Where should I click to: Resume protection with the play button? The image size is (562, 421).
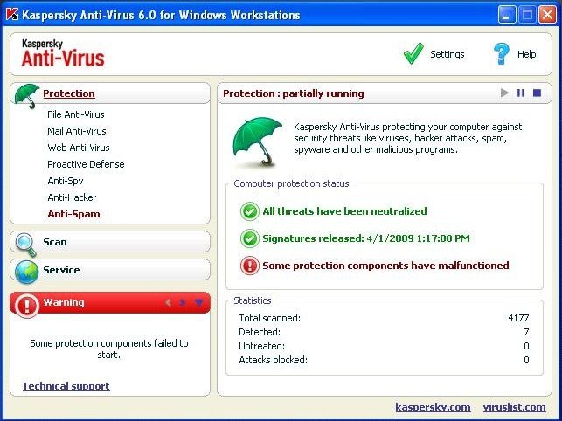coord(504,93)
